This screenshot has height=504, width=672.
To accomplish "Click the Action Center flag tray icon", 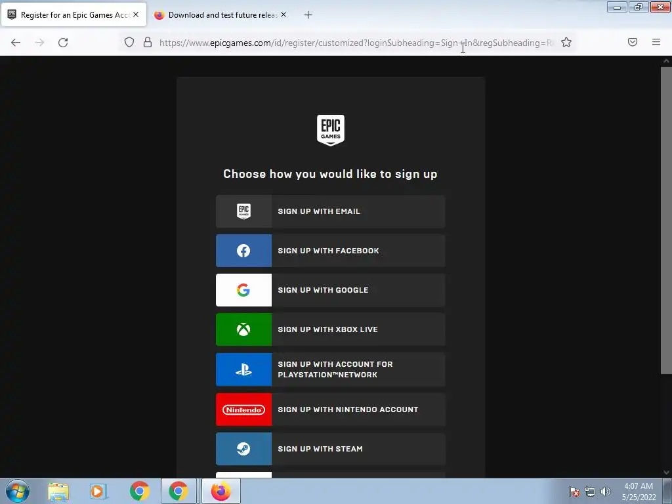I will [574, 492].
